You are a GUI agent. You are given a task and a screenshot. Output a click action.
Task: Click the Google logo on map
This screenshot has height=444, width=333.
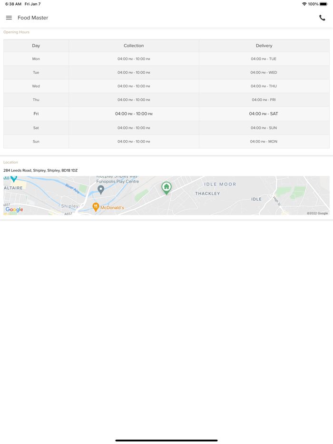pos(14,210)
